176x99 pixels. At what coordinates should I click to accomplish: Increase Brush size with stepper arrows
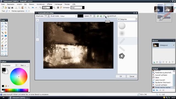pyautogui.click(x=49, y=15)
